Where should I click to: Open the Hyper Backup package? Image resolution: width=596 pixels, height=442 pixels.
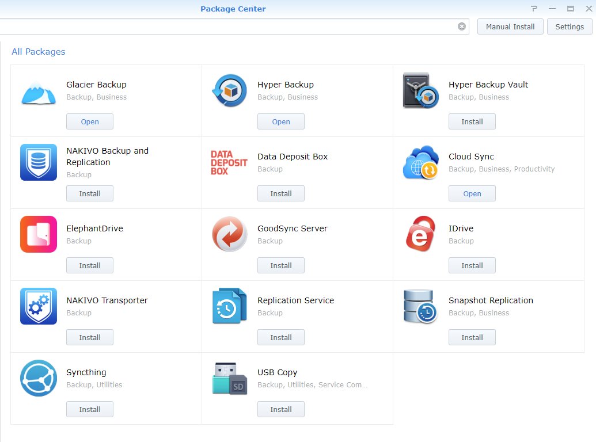(x=281, y=121)
